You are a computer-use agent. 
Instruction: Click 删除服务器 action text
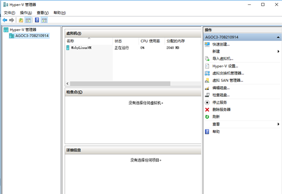click(221, 110)
